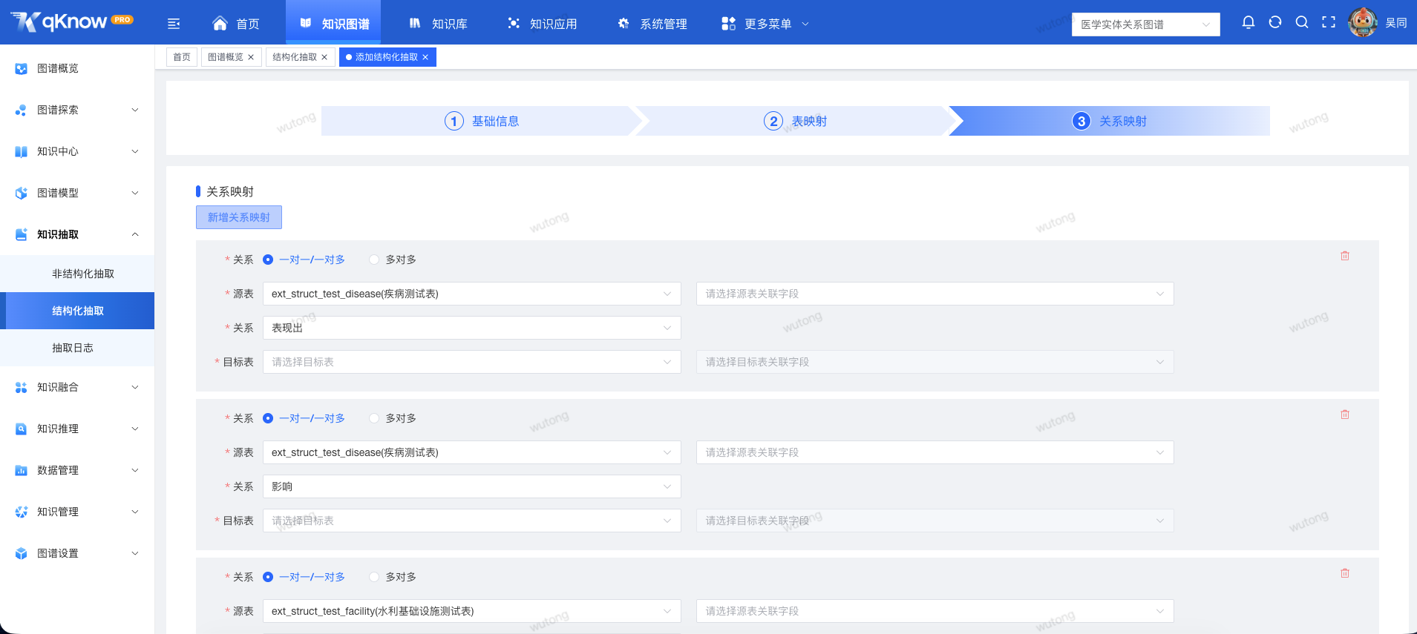Open the notification bell
Image resolution: width=1417 pixels, height=634 pixels.
[1249, 22]
